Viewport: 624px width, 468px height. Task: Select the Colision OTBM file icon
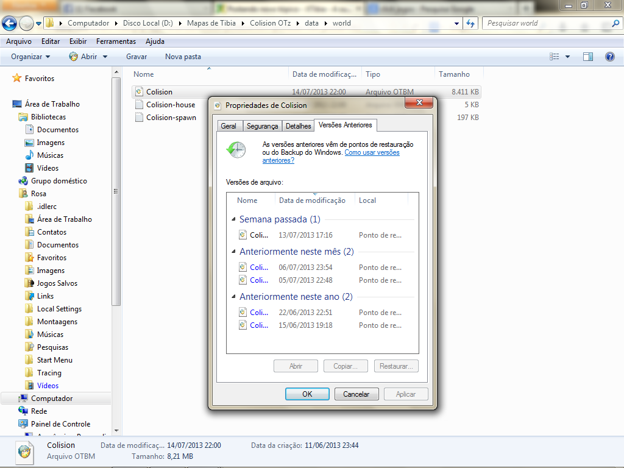(x=139, y=92)
